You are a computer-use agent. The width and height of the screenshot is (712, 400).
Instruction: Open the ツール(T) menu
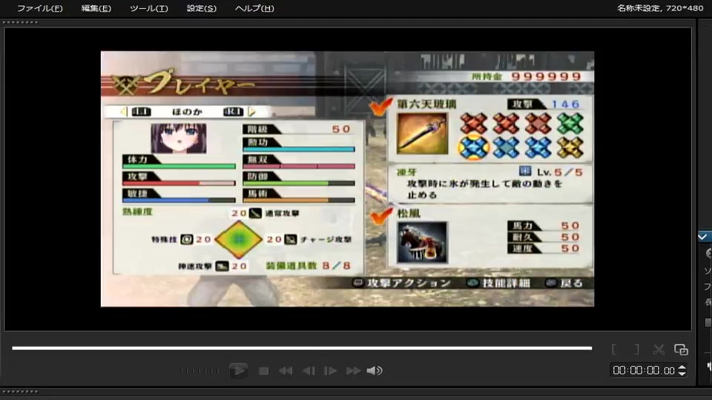pyautogui.click(x=148, y=8)
